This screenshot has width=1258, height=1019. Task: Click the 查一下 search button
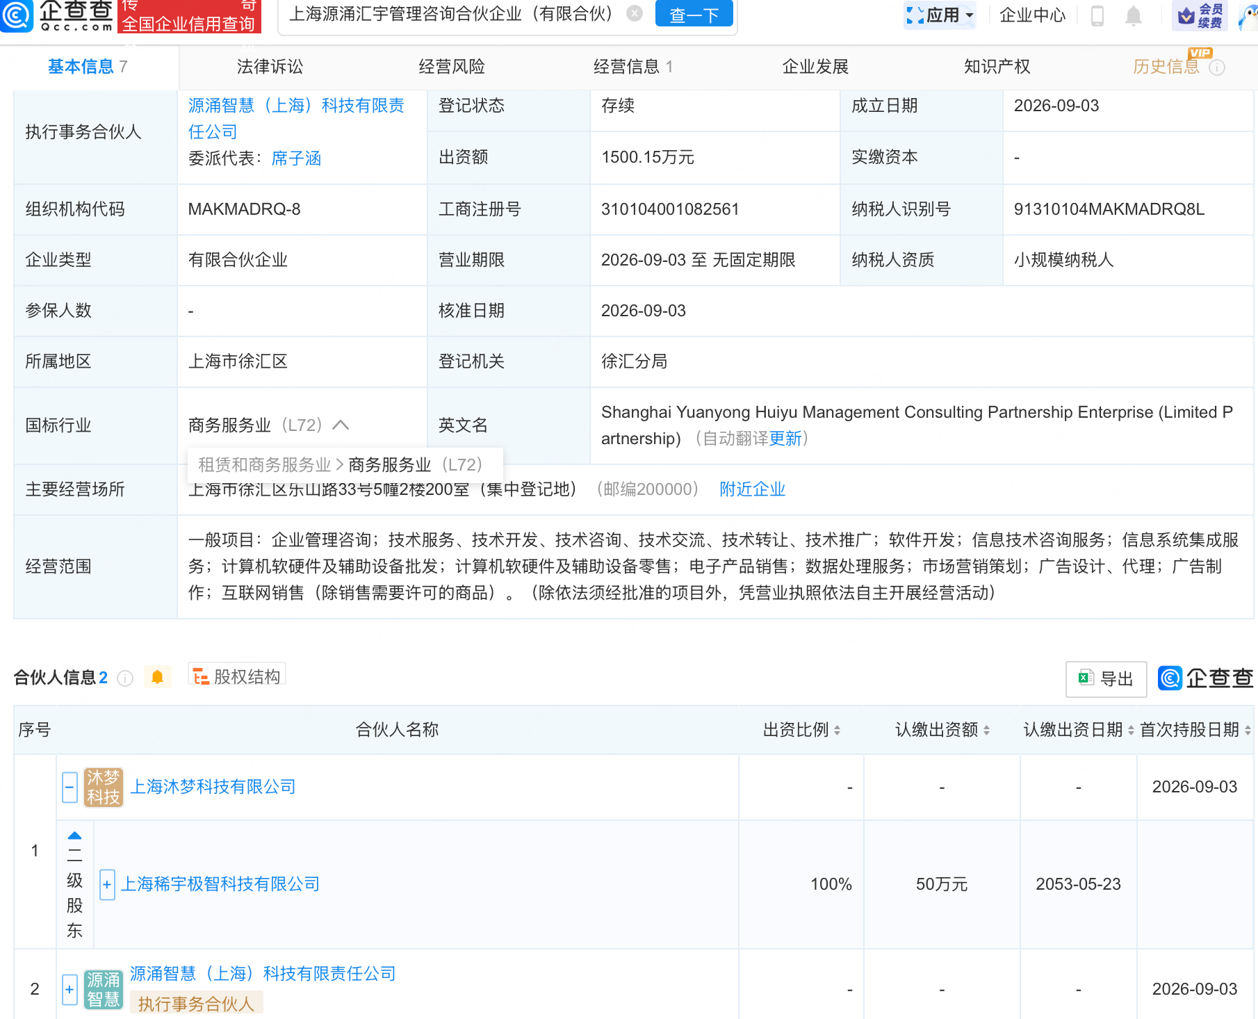point(694,14)
